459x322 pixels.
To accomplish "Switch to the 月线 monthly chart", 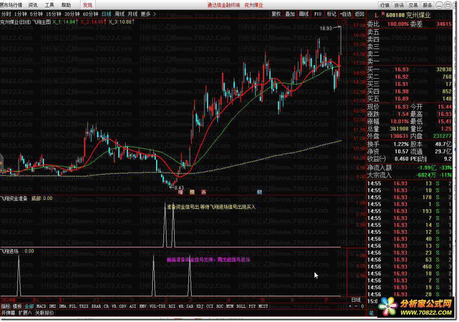I will (133, 14).
